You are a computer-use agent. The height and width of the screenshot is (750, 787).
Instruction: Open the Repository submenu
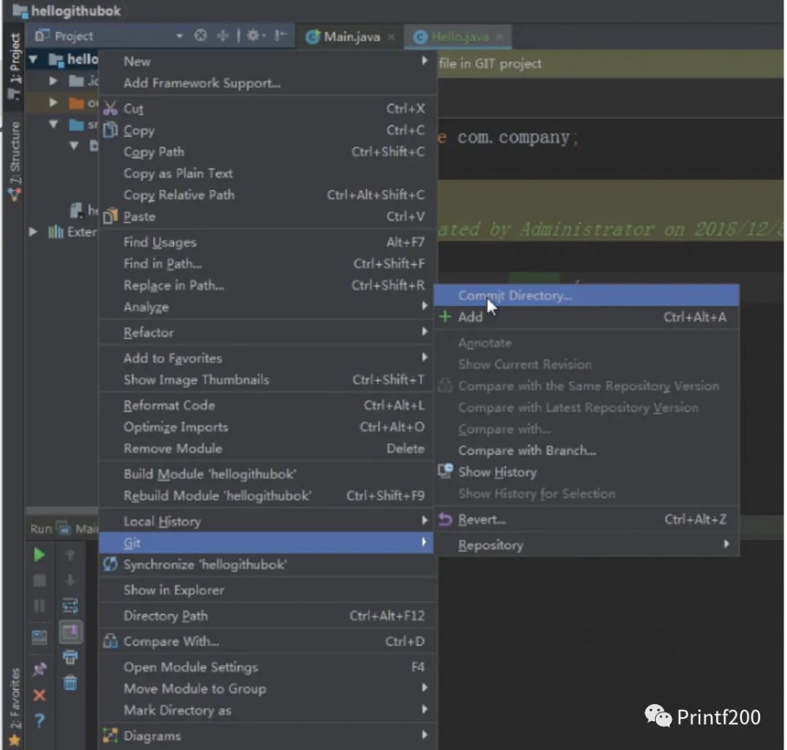point(586,544)
